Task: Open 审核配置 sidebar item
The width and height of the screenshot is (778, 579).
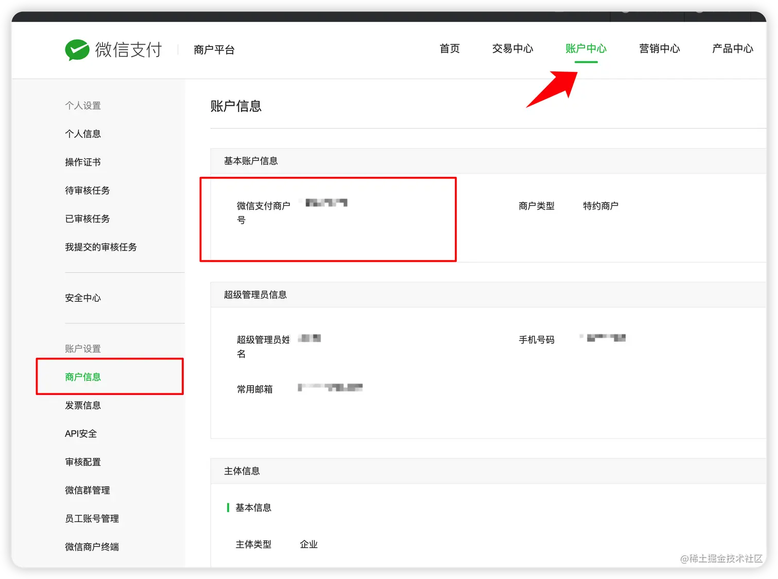Action: coord(83,462)
